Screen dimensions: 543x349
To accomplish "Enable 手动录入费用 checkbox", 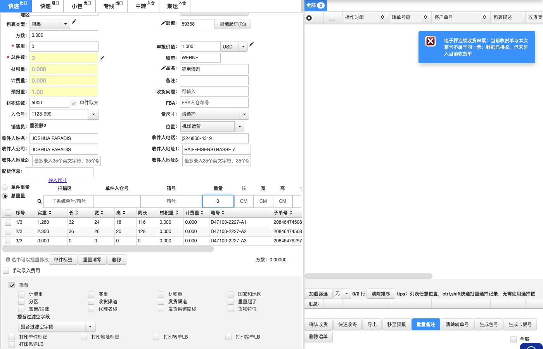I will tap(6, 271).
